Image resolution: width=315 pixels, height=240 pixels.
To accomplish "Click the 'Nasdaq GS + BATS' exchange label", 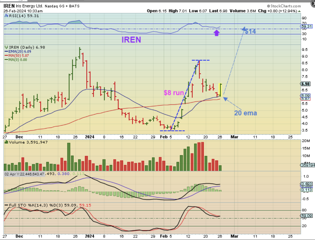I will click(62, 6).
